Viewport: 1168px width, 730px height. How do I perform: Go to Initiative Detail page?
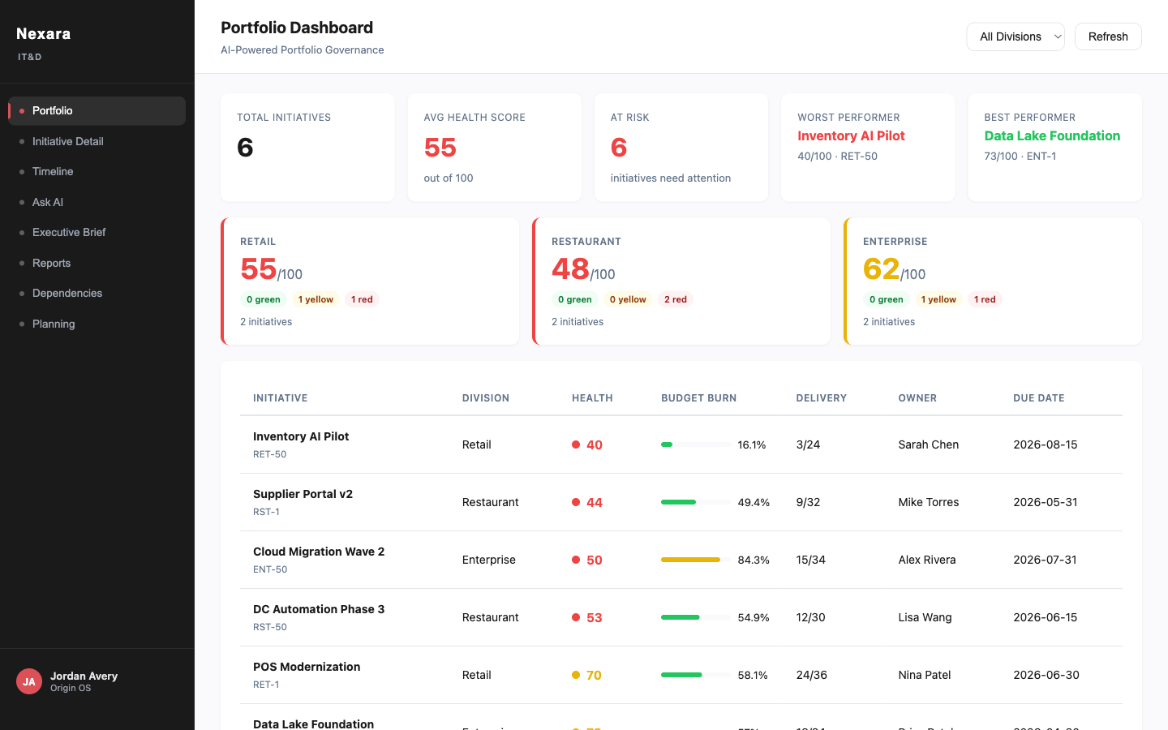pos(97,141)
